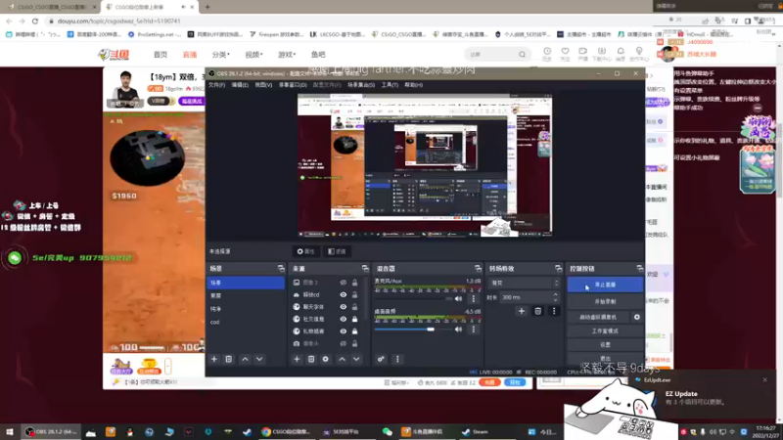Viewport: 783px width, 440px height.
Task: Open OBS File menu
Action: pyautogui.click(x=216, y=85)
